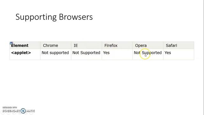Click the Screencast-O-Matic circular logo
The image size is (204, 115).
coord(23,111)
